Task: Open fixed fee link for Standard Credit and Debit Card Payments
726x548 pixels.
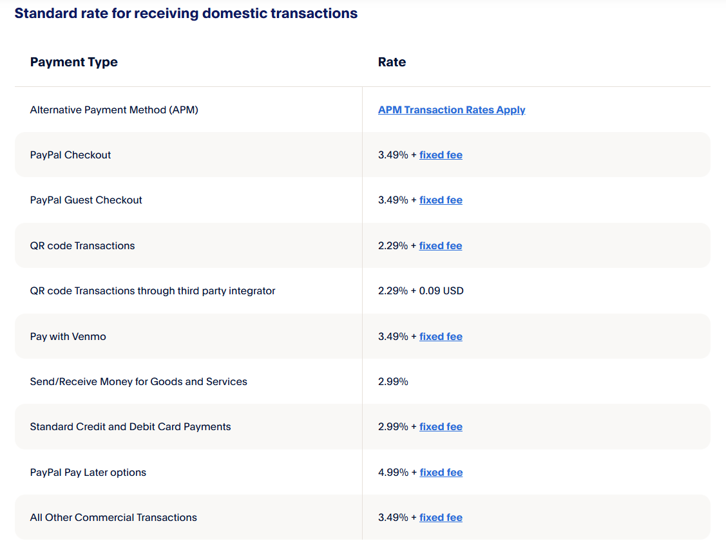Action: [x=441, y=427]
